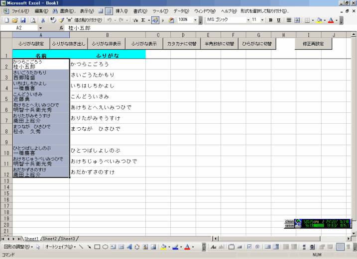Insert WordArt from the drawing toolbar
This screenshot has height=259, width=357.
tap(129, 247)
